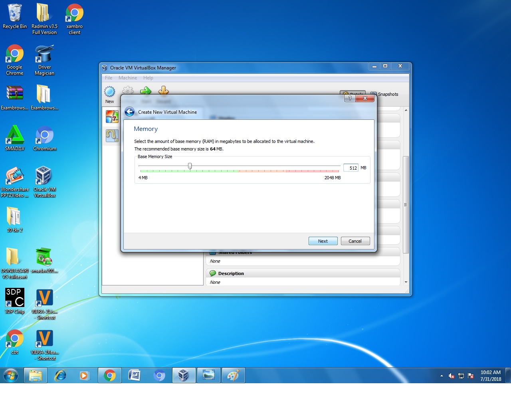Close the Create New Virtual Machine dialog
The image size is (511, 400).
pos(364,98)
